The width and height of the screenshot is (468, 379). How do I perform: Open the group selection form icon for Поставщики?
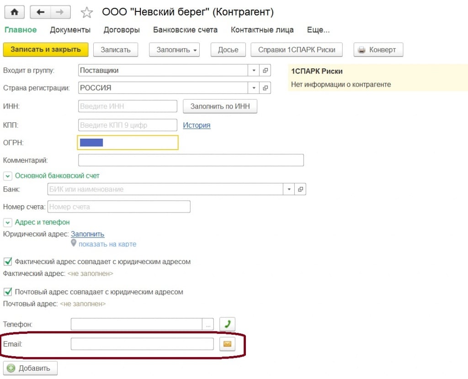tap(265, 71)
